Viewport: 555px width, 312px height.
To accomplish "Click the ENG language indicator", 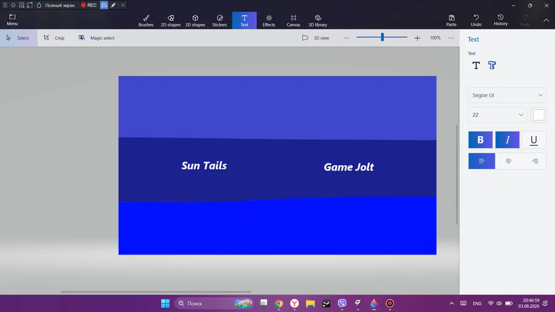I will point(477,303).
